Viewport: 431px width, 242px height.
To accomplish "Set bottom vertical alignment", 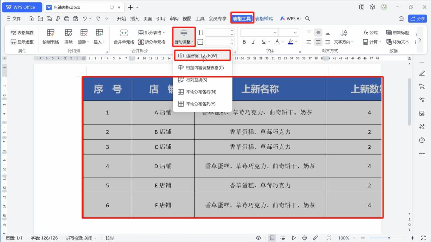I will (x=328, y=33).
